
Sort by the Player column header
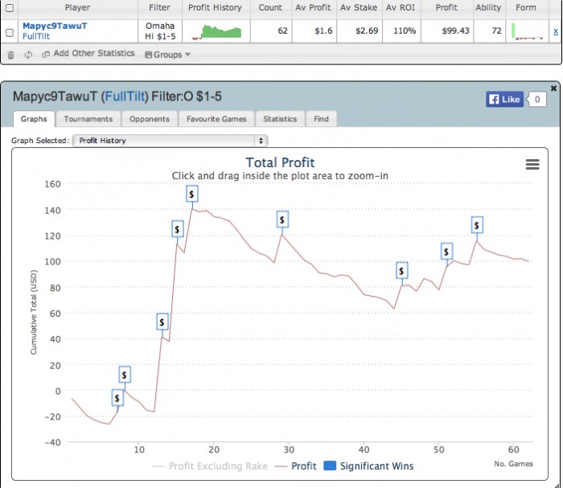tap(77, 7)
